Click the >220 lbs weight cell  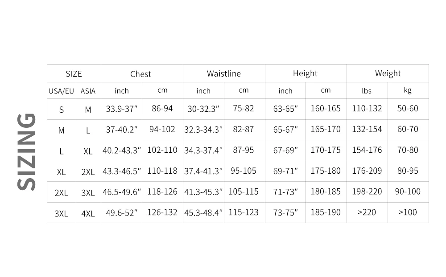(367, 212)
